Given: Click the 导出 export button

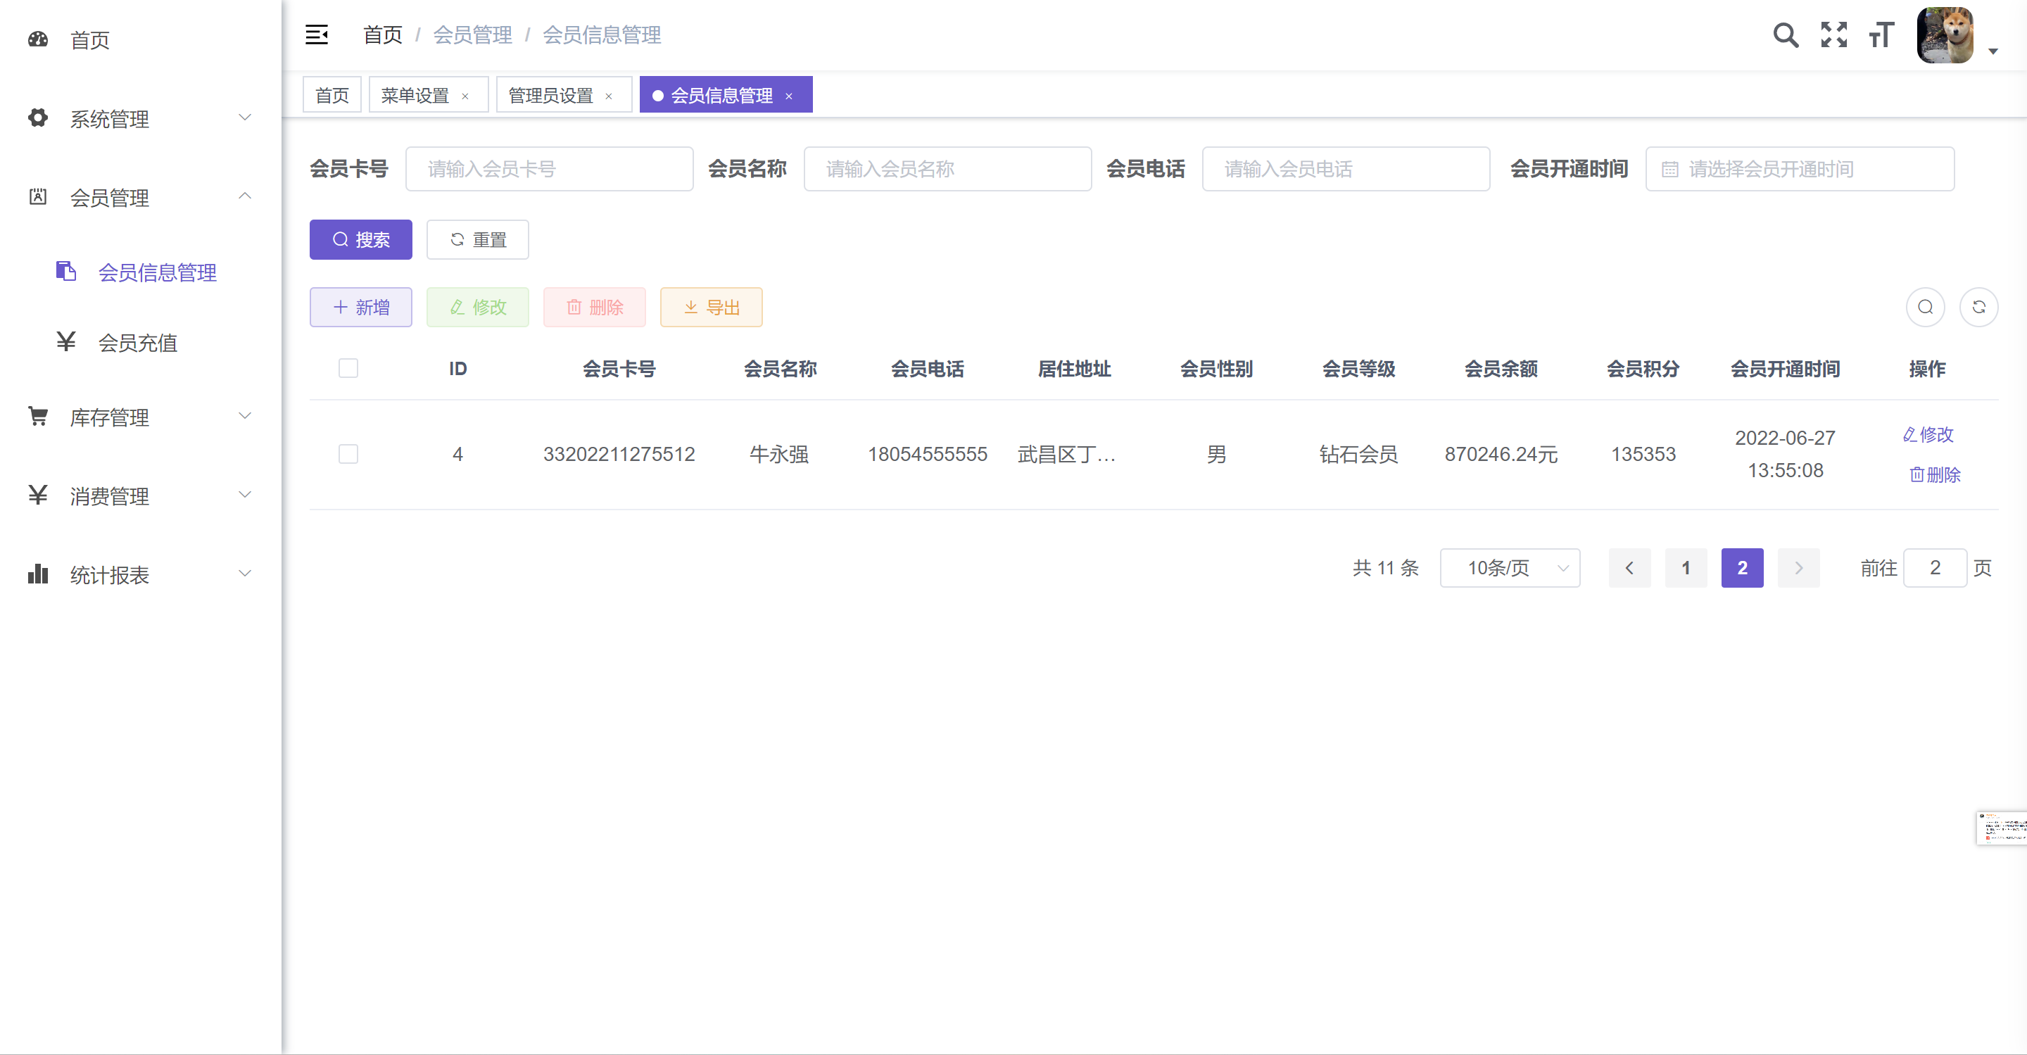Looking at the screenshot, I should click(x=711, y=307).
